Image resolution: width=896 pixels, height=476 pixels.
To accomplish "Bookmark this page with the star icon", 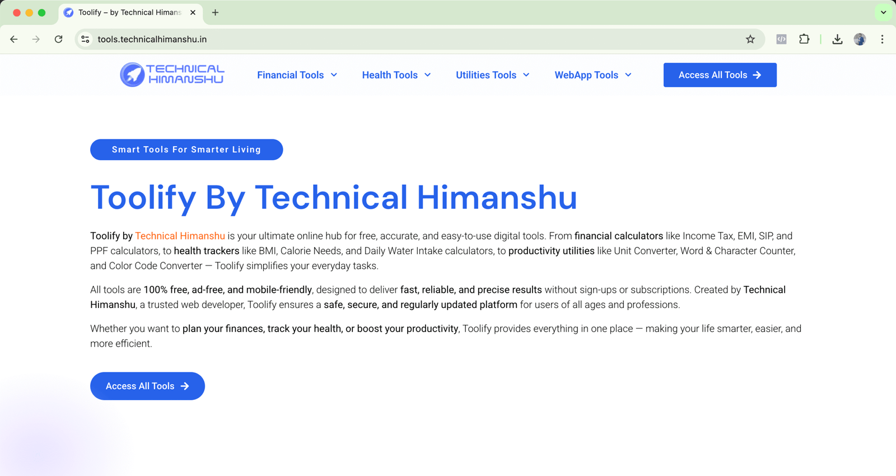I will (750, 39).
